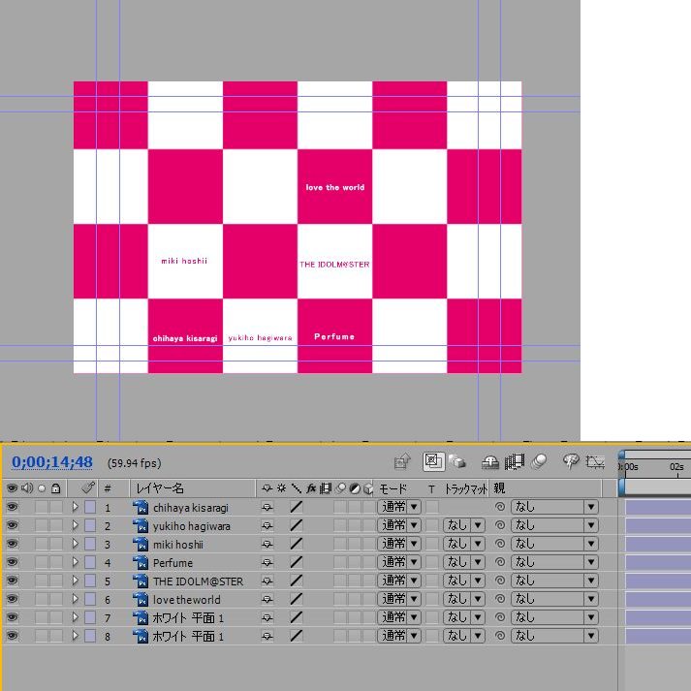Click the quality switch on love theworld layer
This screenshot has width=691, height=691.
[297, 599]
